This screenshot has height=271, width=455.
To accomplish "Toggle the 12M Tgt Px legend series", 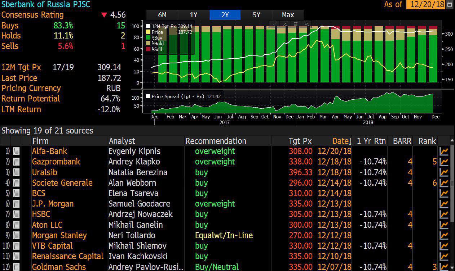I will 169,26.
